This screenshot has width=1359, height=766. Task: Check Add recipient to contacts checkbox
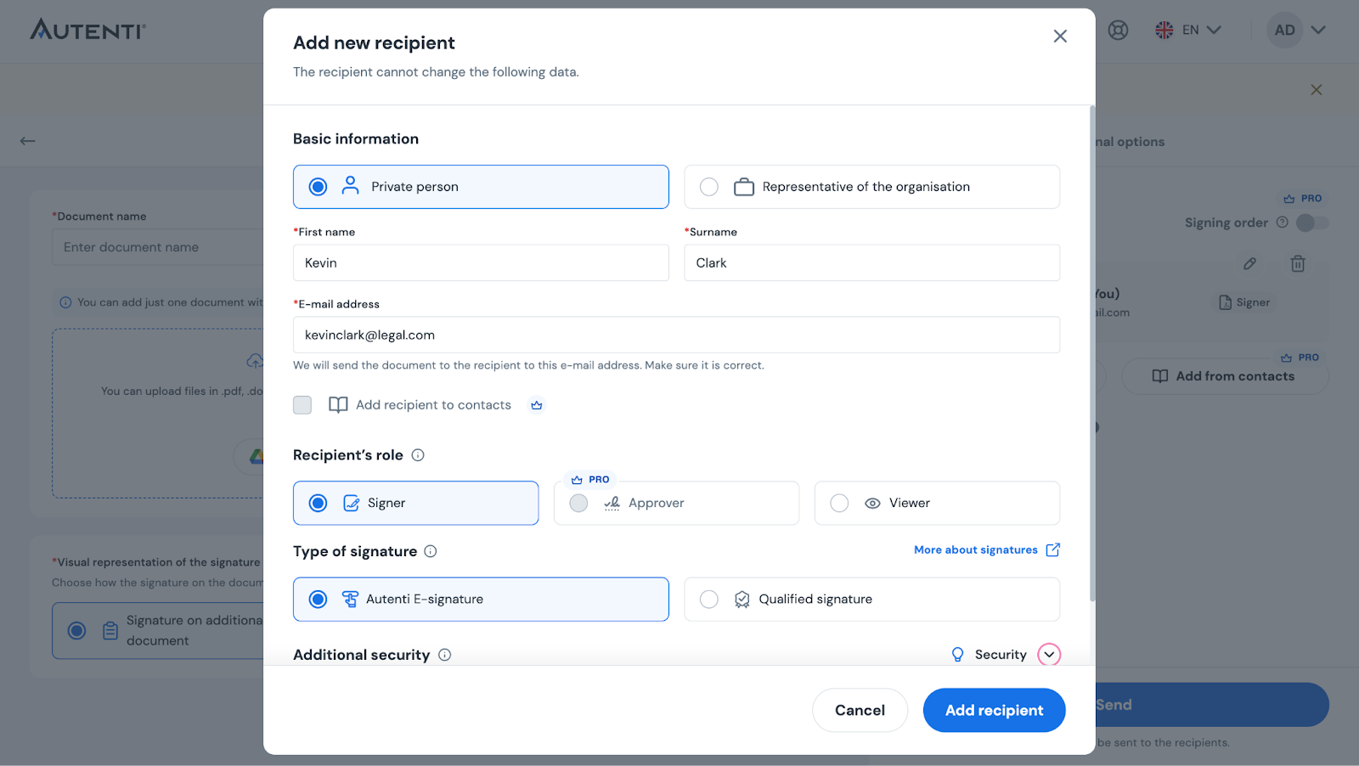302,405
